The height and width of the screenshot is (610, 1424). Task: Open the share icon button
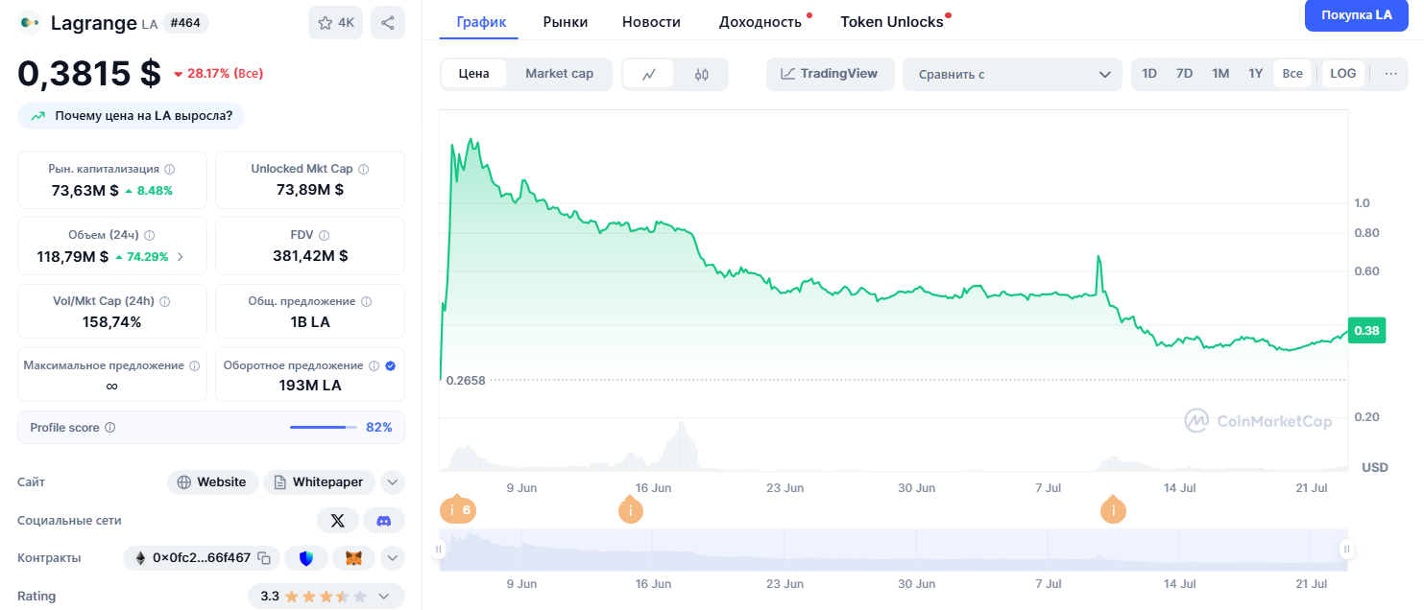(x=388, y=23)
